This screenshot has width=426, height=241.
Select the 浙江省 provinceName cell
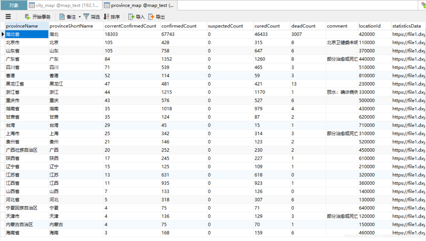tap(27, 92)
